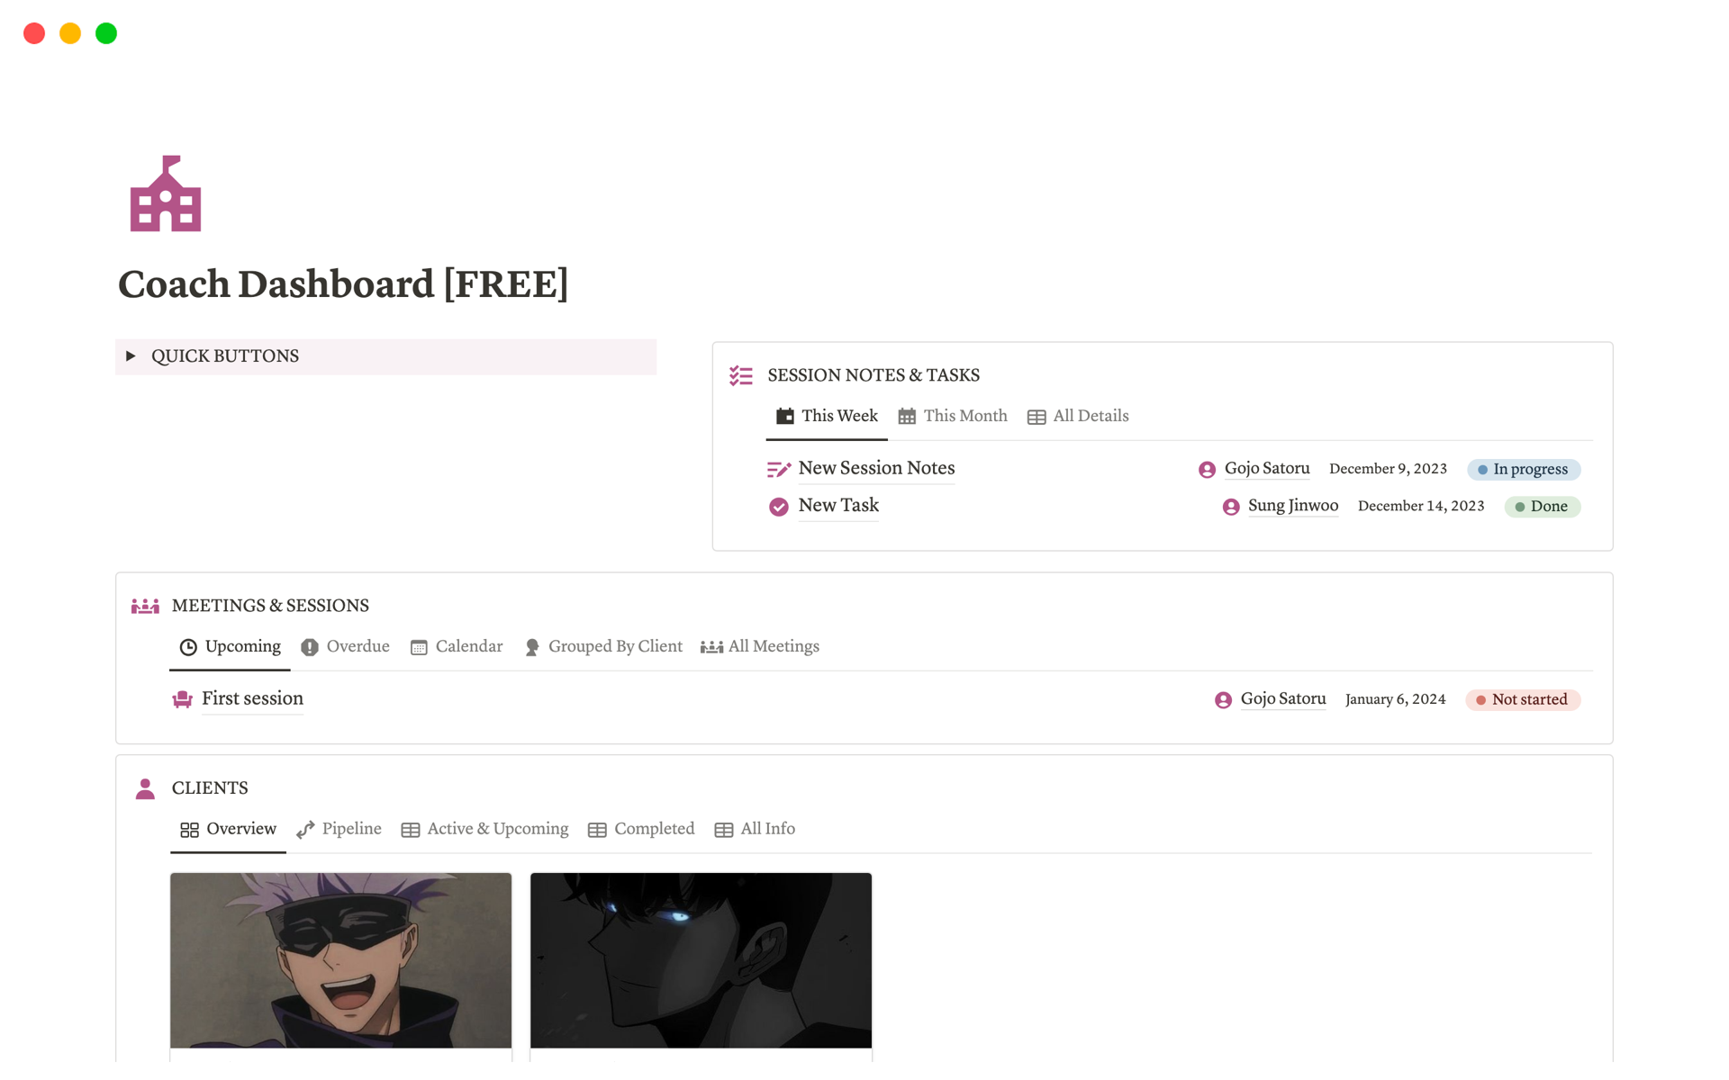This screenshot has width=1729, height=1080.
Task: Expand the All Meetings view
Action: point(772,646)
